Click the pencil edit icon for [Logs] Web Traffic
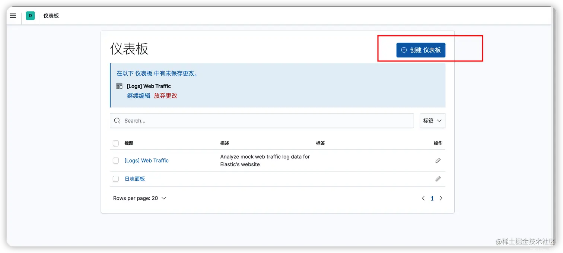The image size is (563, 253). point(438,161)
